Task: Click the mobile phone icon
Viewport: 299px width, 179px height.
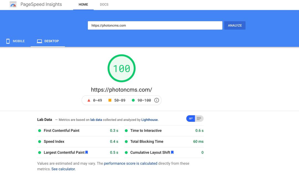Action: pyautogui.click(x=8, y=41)
